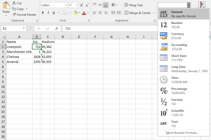This screenshot has height=140, width=211.
Task: Select row 5 header
Action: click(3, 62)
